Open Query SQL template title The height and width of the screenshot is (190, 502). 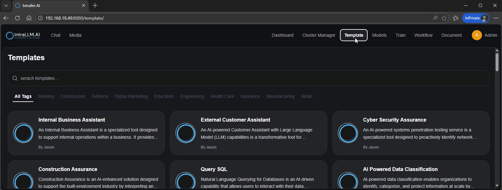click(x=214, y=169)
